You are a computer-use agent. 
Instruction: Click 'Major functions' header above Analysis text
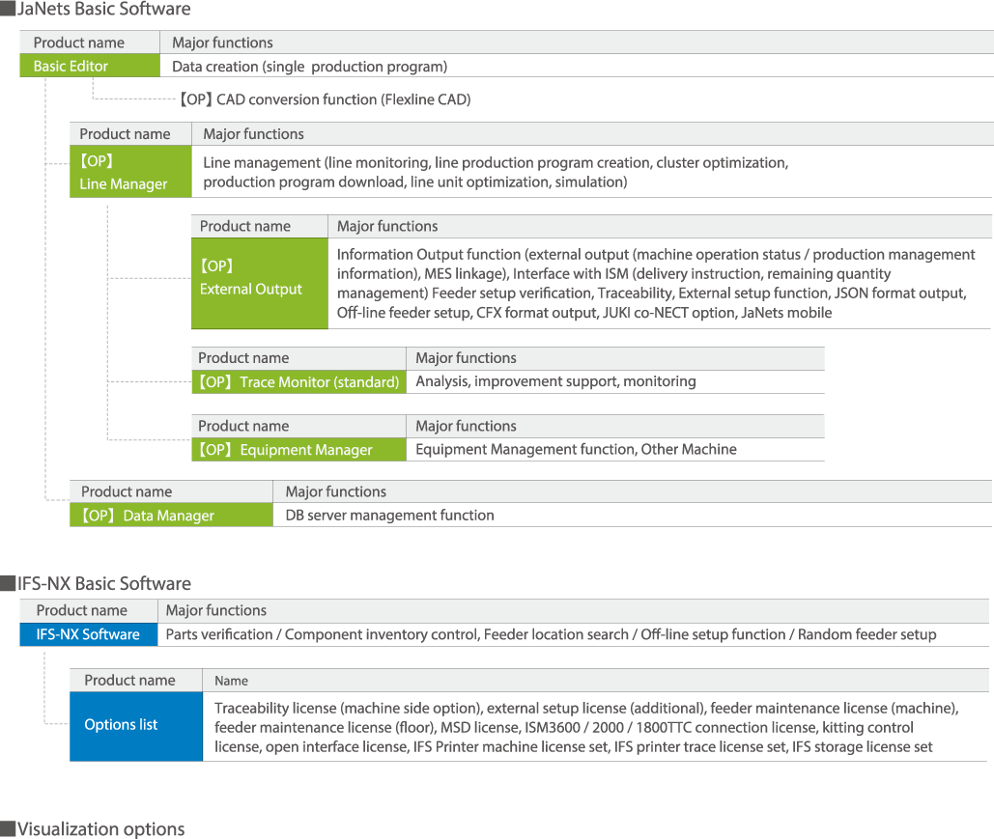[x=466, y=358]
